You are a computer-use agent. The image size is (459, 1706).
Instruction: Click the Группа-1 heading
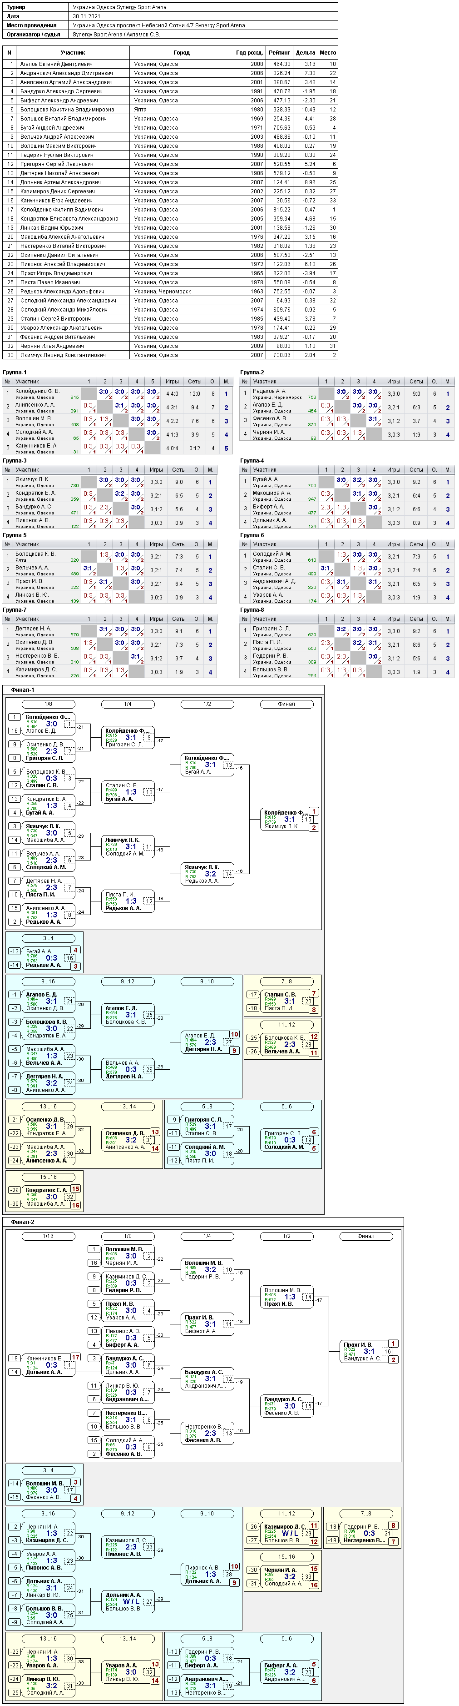15,372
